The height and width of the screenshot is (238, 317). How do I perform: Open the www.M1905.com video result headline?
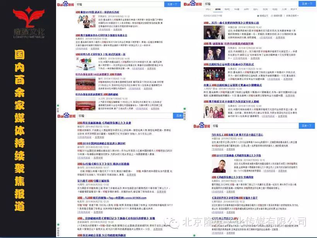tap(112, 198)
